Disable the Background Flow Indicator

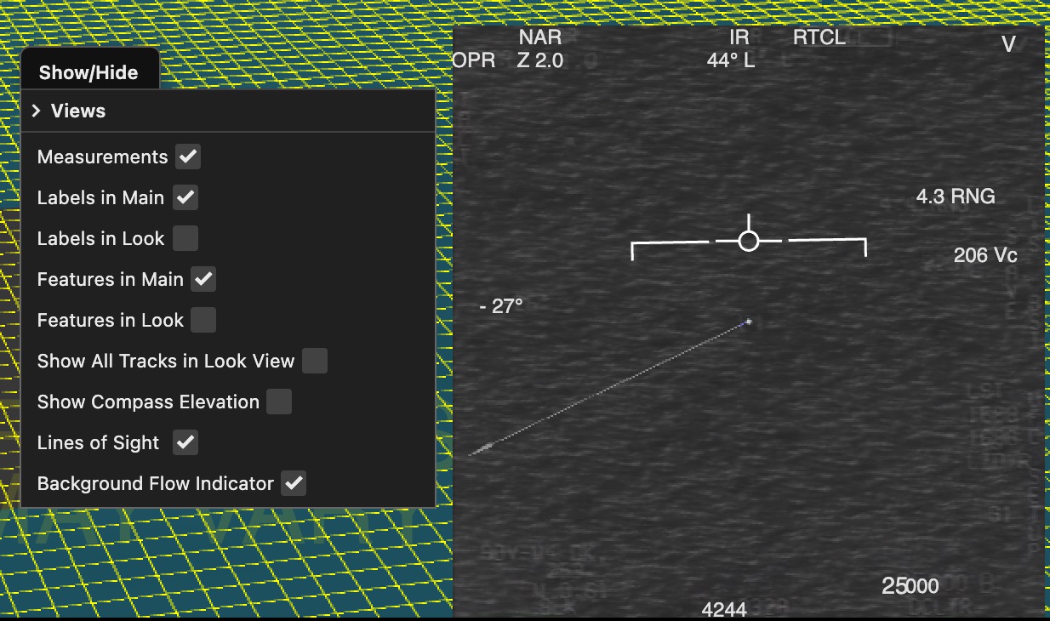(x=294, y=483)
